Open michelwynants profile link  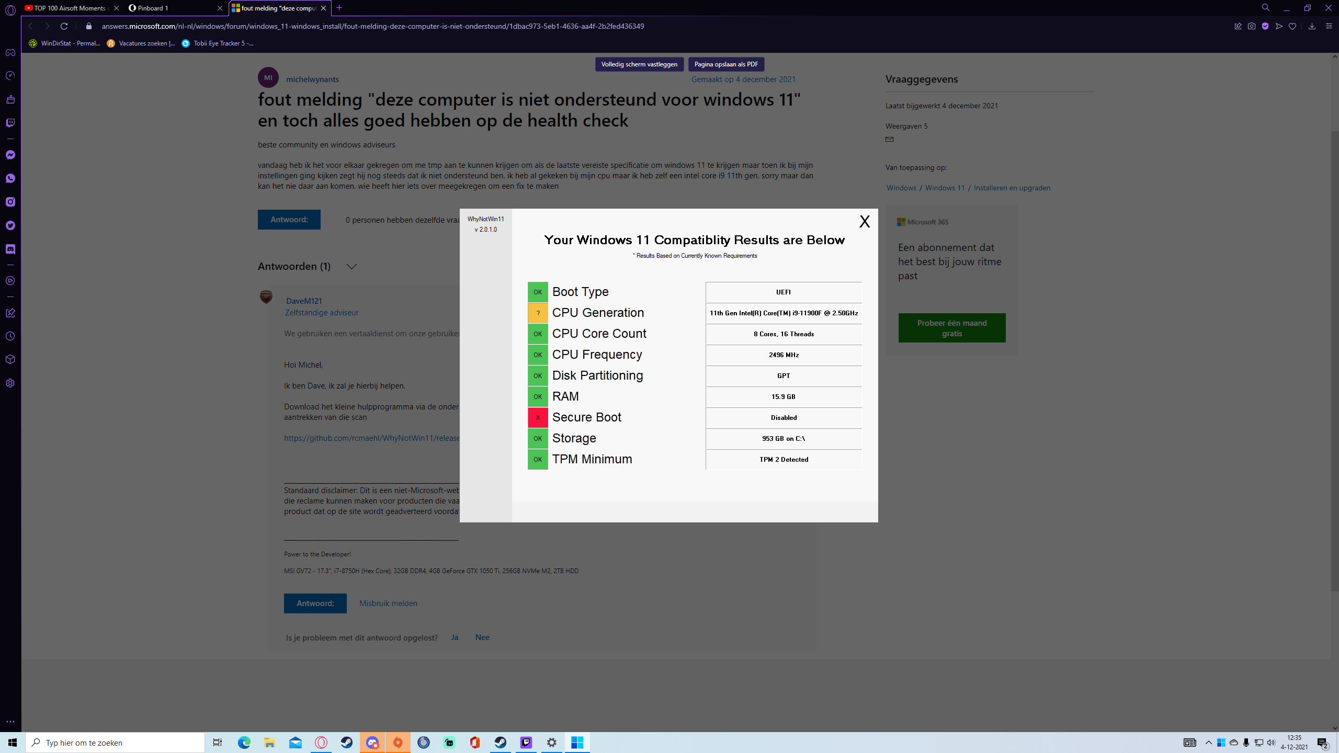[312, 79]
